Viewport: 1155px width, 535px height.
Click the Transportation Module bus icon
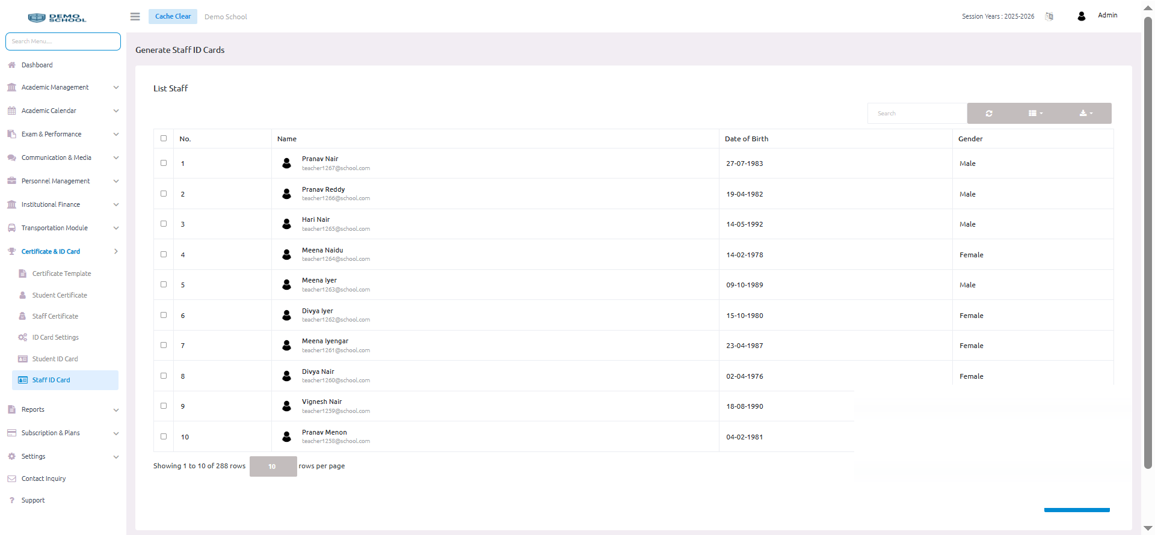[11, 228]
